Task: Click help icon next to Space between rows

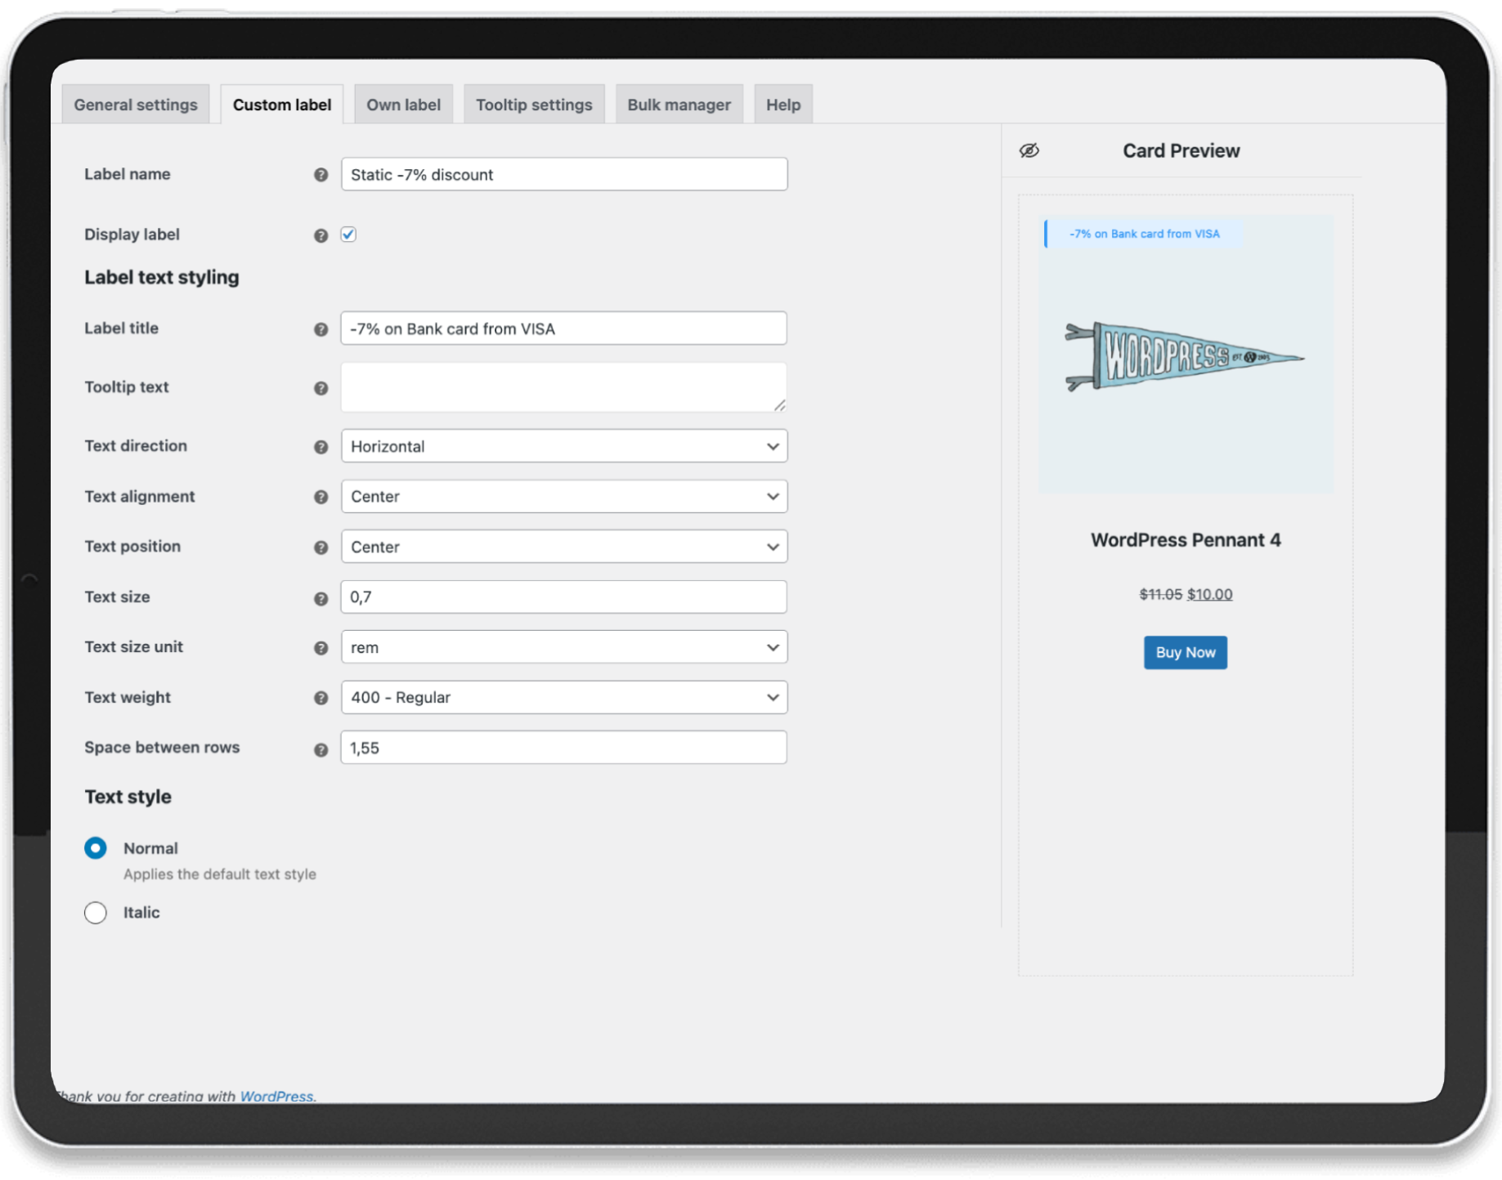Action: tap(321, 749)
